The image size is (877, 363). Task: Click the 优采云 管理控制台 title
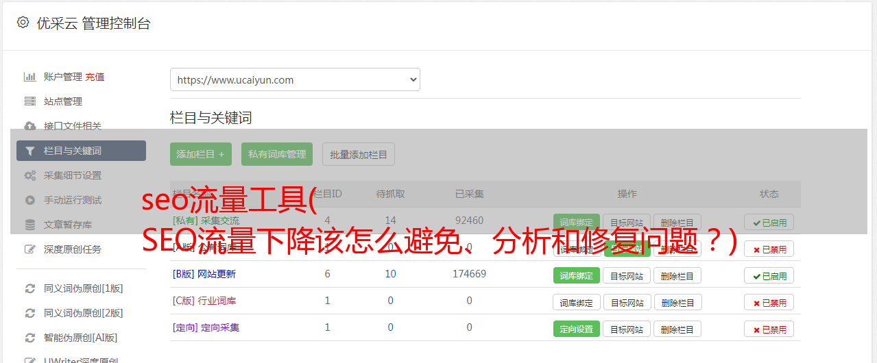pyautogui.click(x=93, y=23)
